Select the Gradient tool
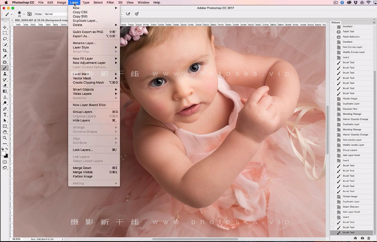Screen dimensions: 377x242 coord(5,91)
